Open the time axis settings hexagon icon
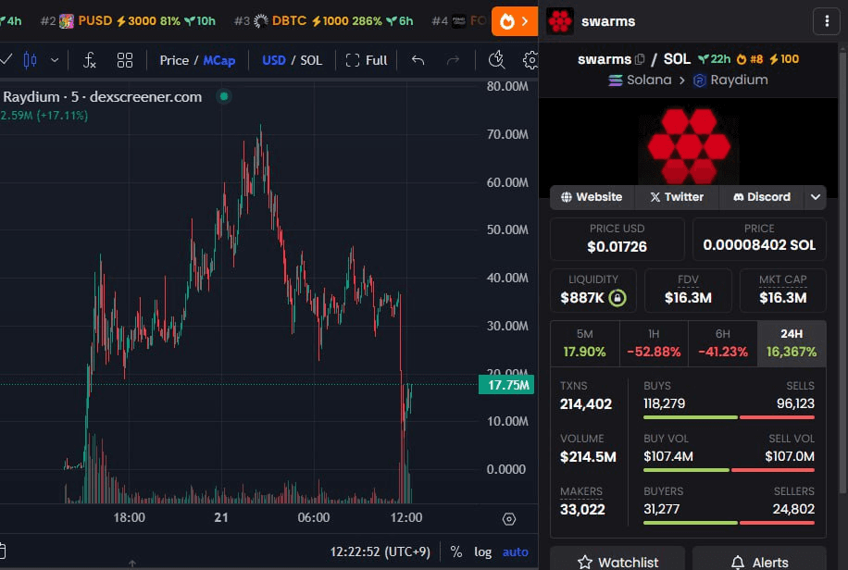The height and width of the screenshot is (570, 848). (x=509, y=519)
